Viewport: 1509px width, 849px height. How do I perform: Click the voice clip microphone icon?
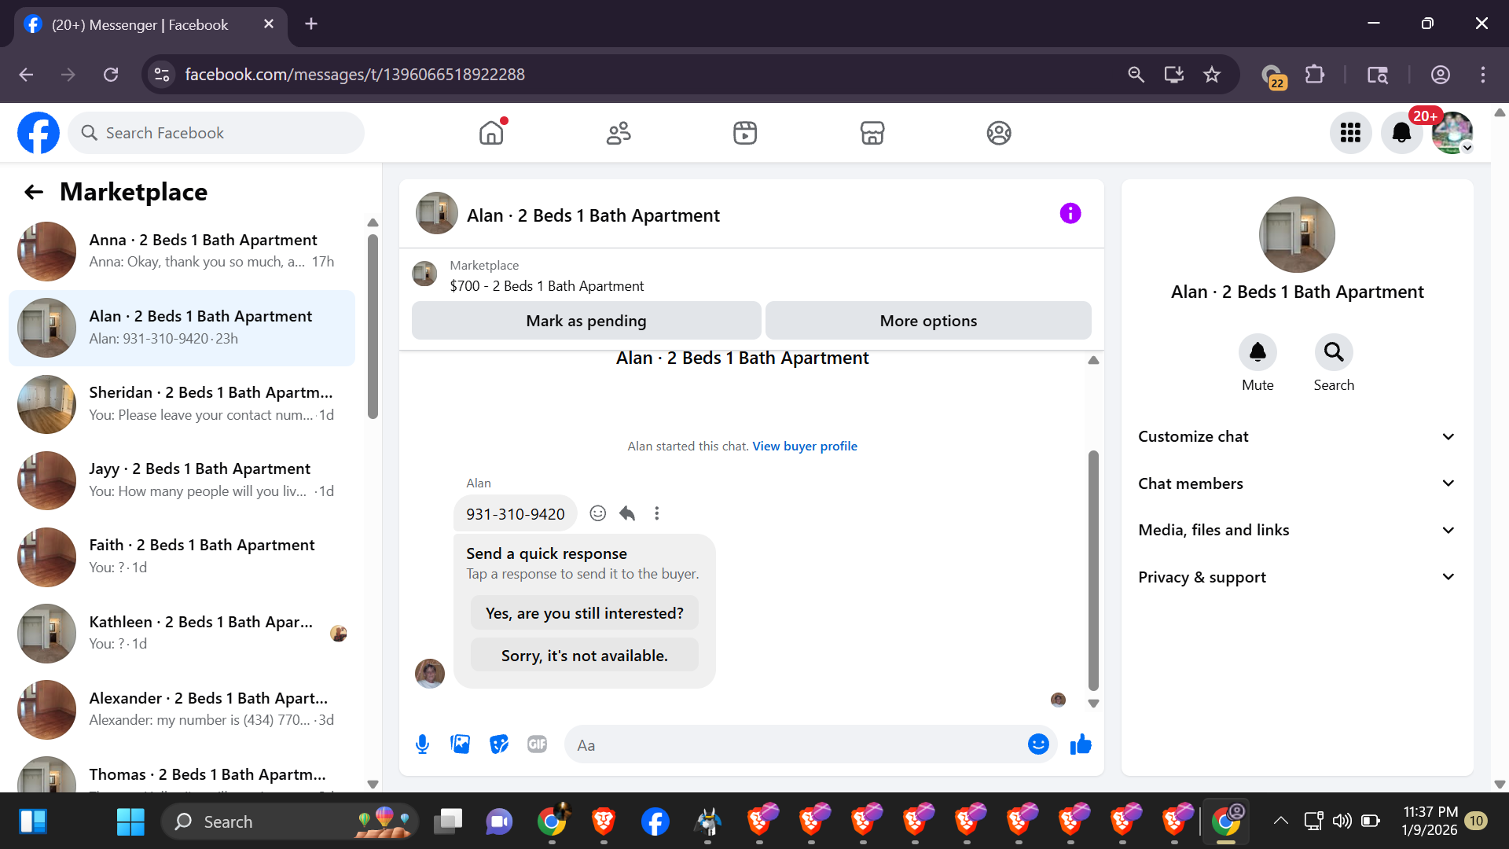coord(422,744)
